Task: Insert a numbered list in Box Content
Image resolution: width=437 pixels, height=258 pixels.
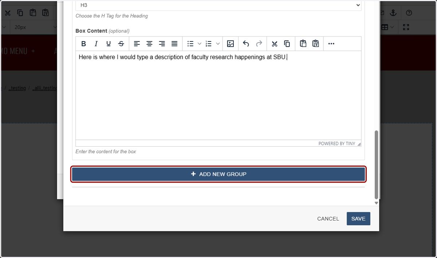Action: [x=209, y=44]
